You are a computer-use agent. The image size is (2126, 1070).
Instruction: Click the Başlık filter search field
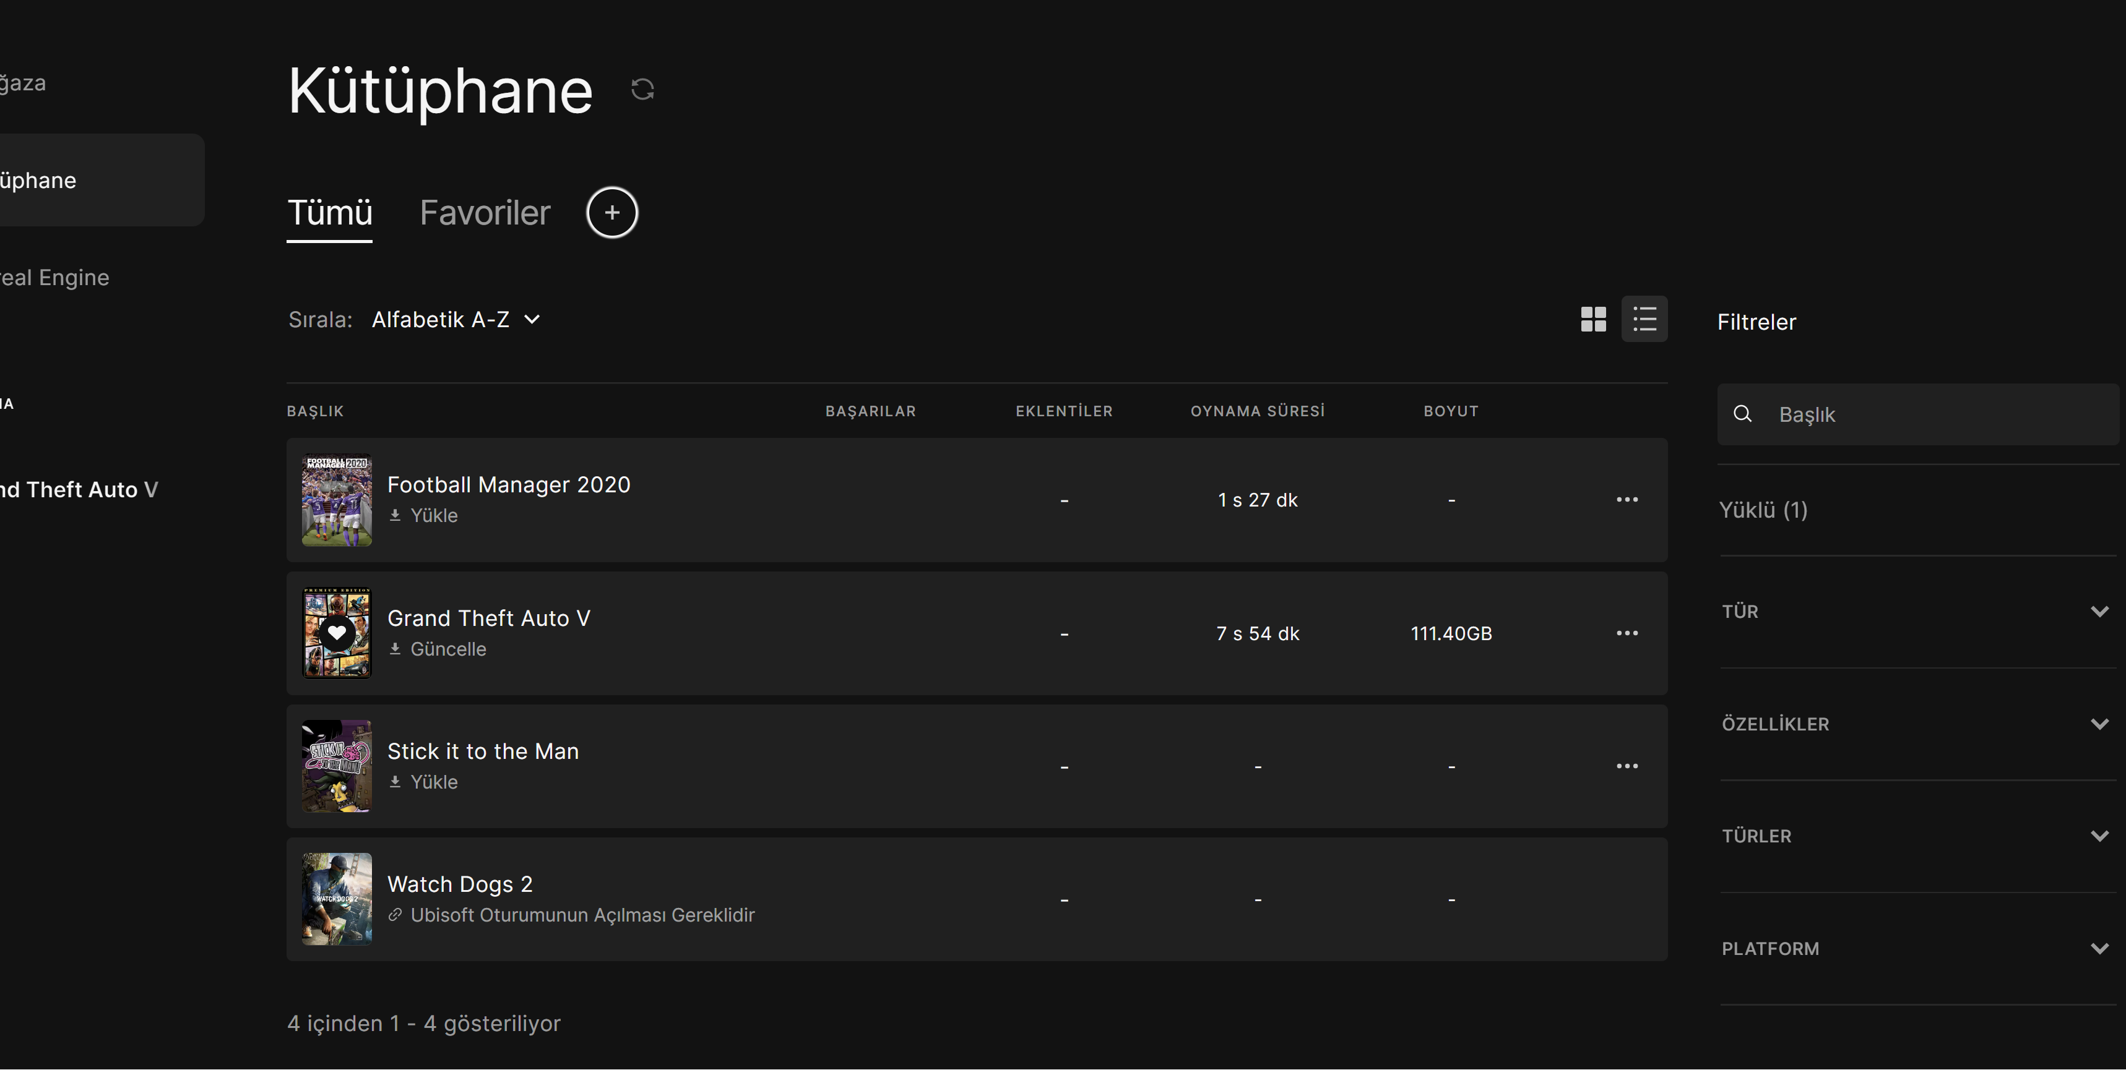point(1918,414)
